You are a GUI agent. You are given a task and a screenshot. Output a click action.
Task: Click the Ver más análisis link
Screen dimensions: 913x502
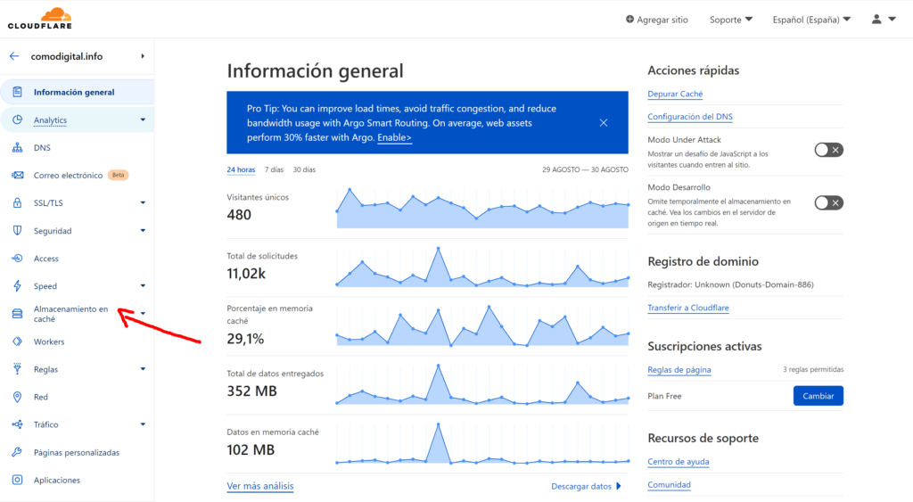pyautogui.click(x=259, y=486)
